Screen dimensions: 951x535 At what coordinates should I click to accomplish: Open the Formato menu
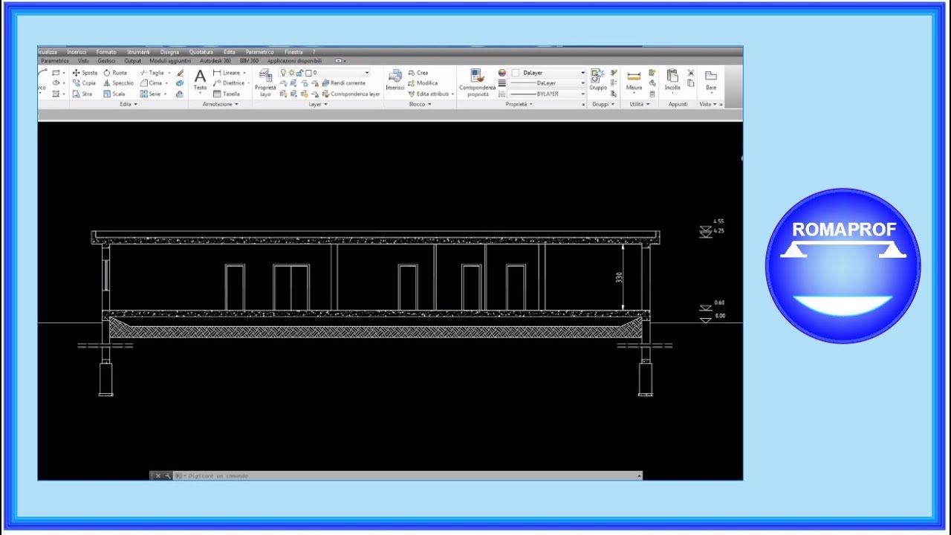pos(106,52)
